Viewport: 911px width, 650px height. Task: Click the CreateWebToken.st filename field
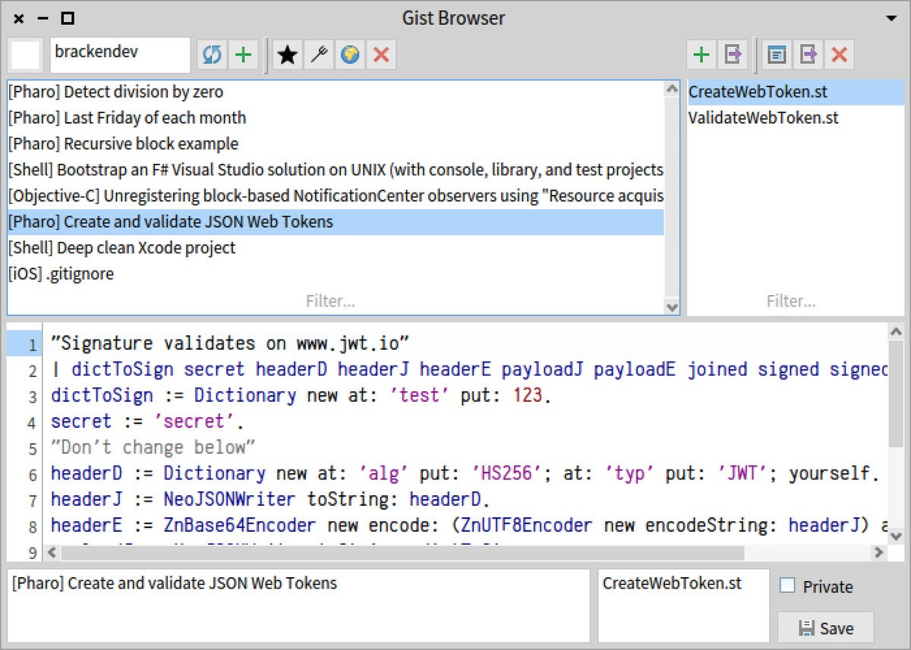tap(683, 606)
